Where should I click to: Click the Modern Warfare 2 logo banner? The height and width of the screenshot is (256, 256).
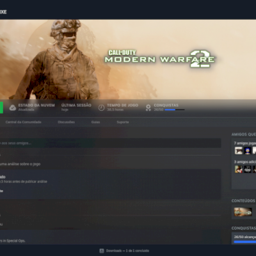(160, 59)
